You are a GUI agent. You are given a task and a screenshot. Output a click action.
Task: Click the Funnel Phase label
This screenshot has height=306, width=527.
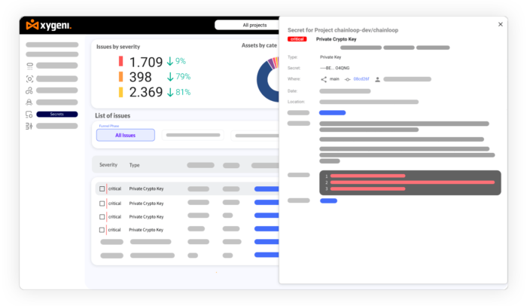[109, 126]
